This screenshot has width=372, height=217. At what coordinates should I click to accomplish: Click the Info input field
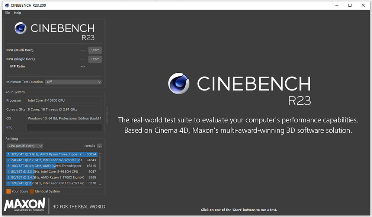64,127
